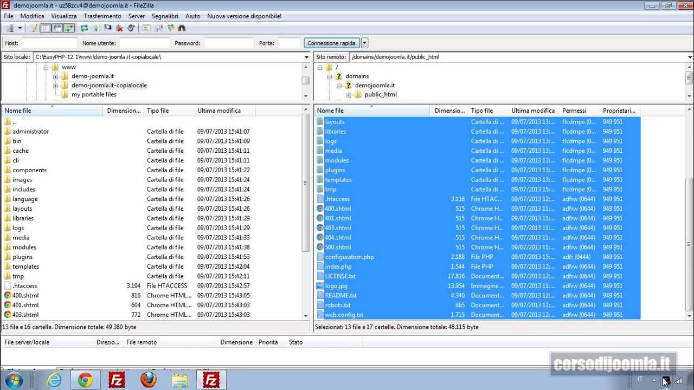Switch to Google Chrome in the taskbar

[x=85, y=380]
